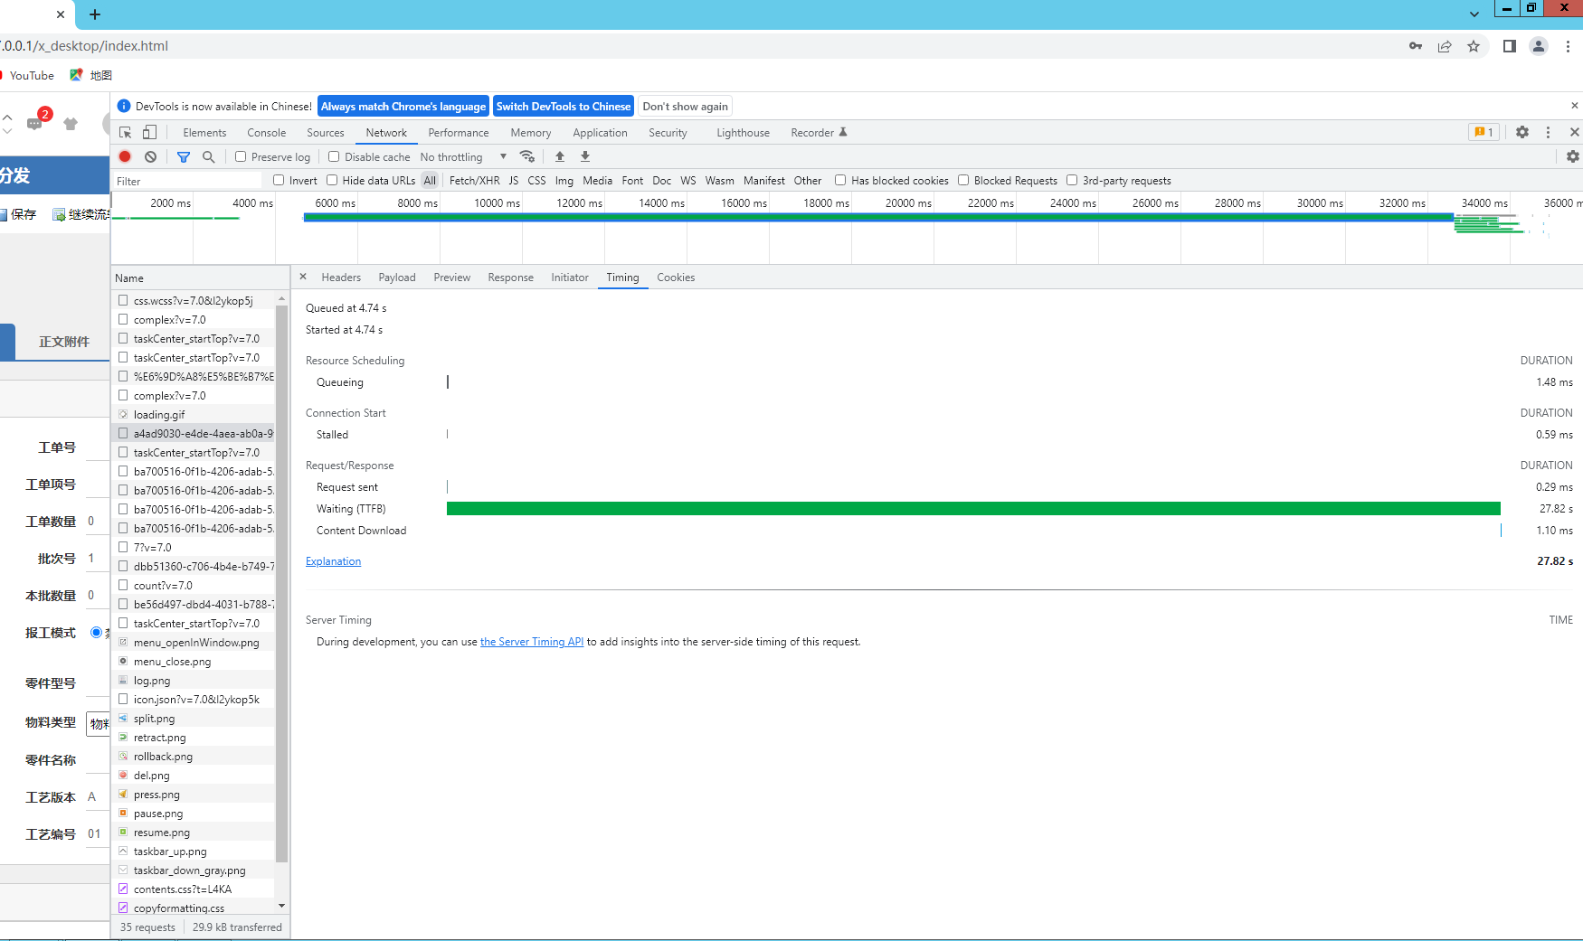The width and height of the screenshot is (1583, 941).
Task: Open the chat messages icon with badge
Action: pyautogui.click(x=36, y=122)
